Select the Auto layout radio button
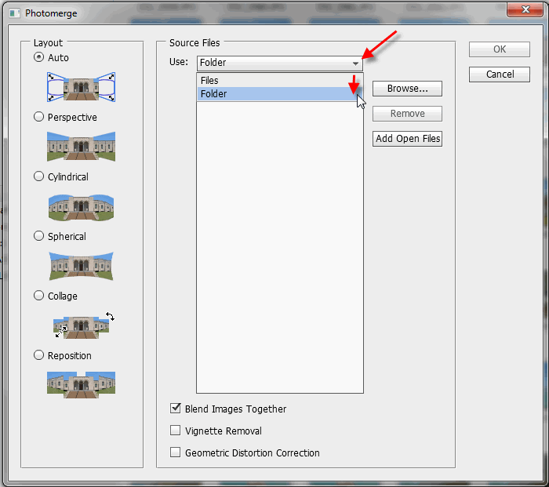Screen dimensions: 549x487 [39, 57]
